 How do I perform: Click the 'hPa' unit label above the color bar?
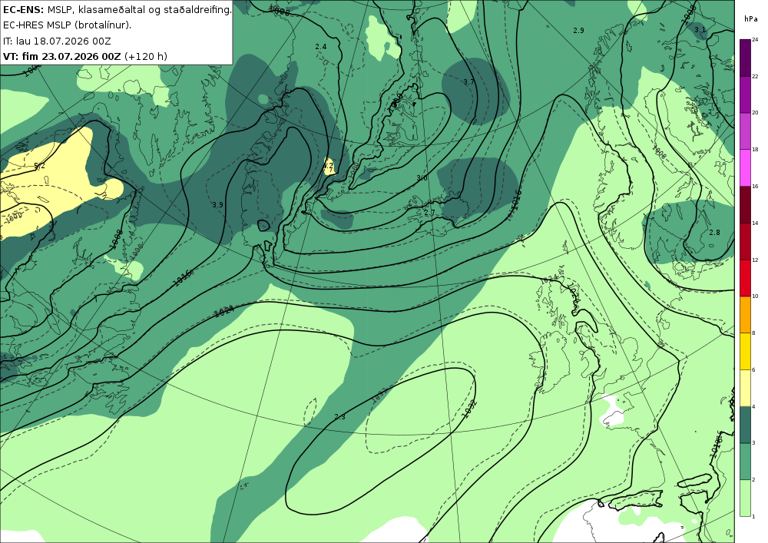(750, 19)
